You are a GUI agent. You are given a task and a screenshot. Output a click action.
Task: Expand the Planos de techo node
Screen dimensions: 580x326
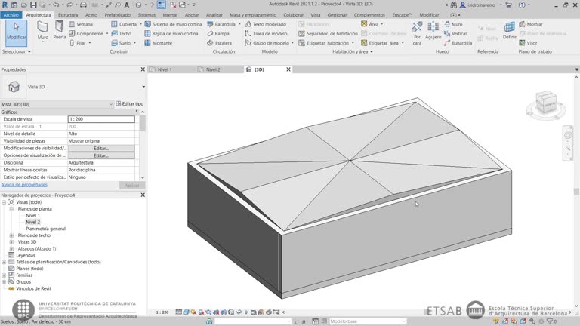pyautogui.click(x=11, y=235)
